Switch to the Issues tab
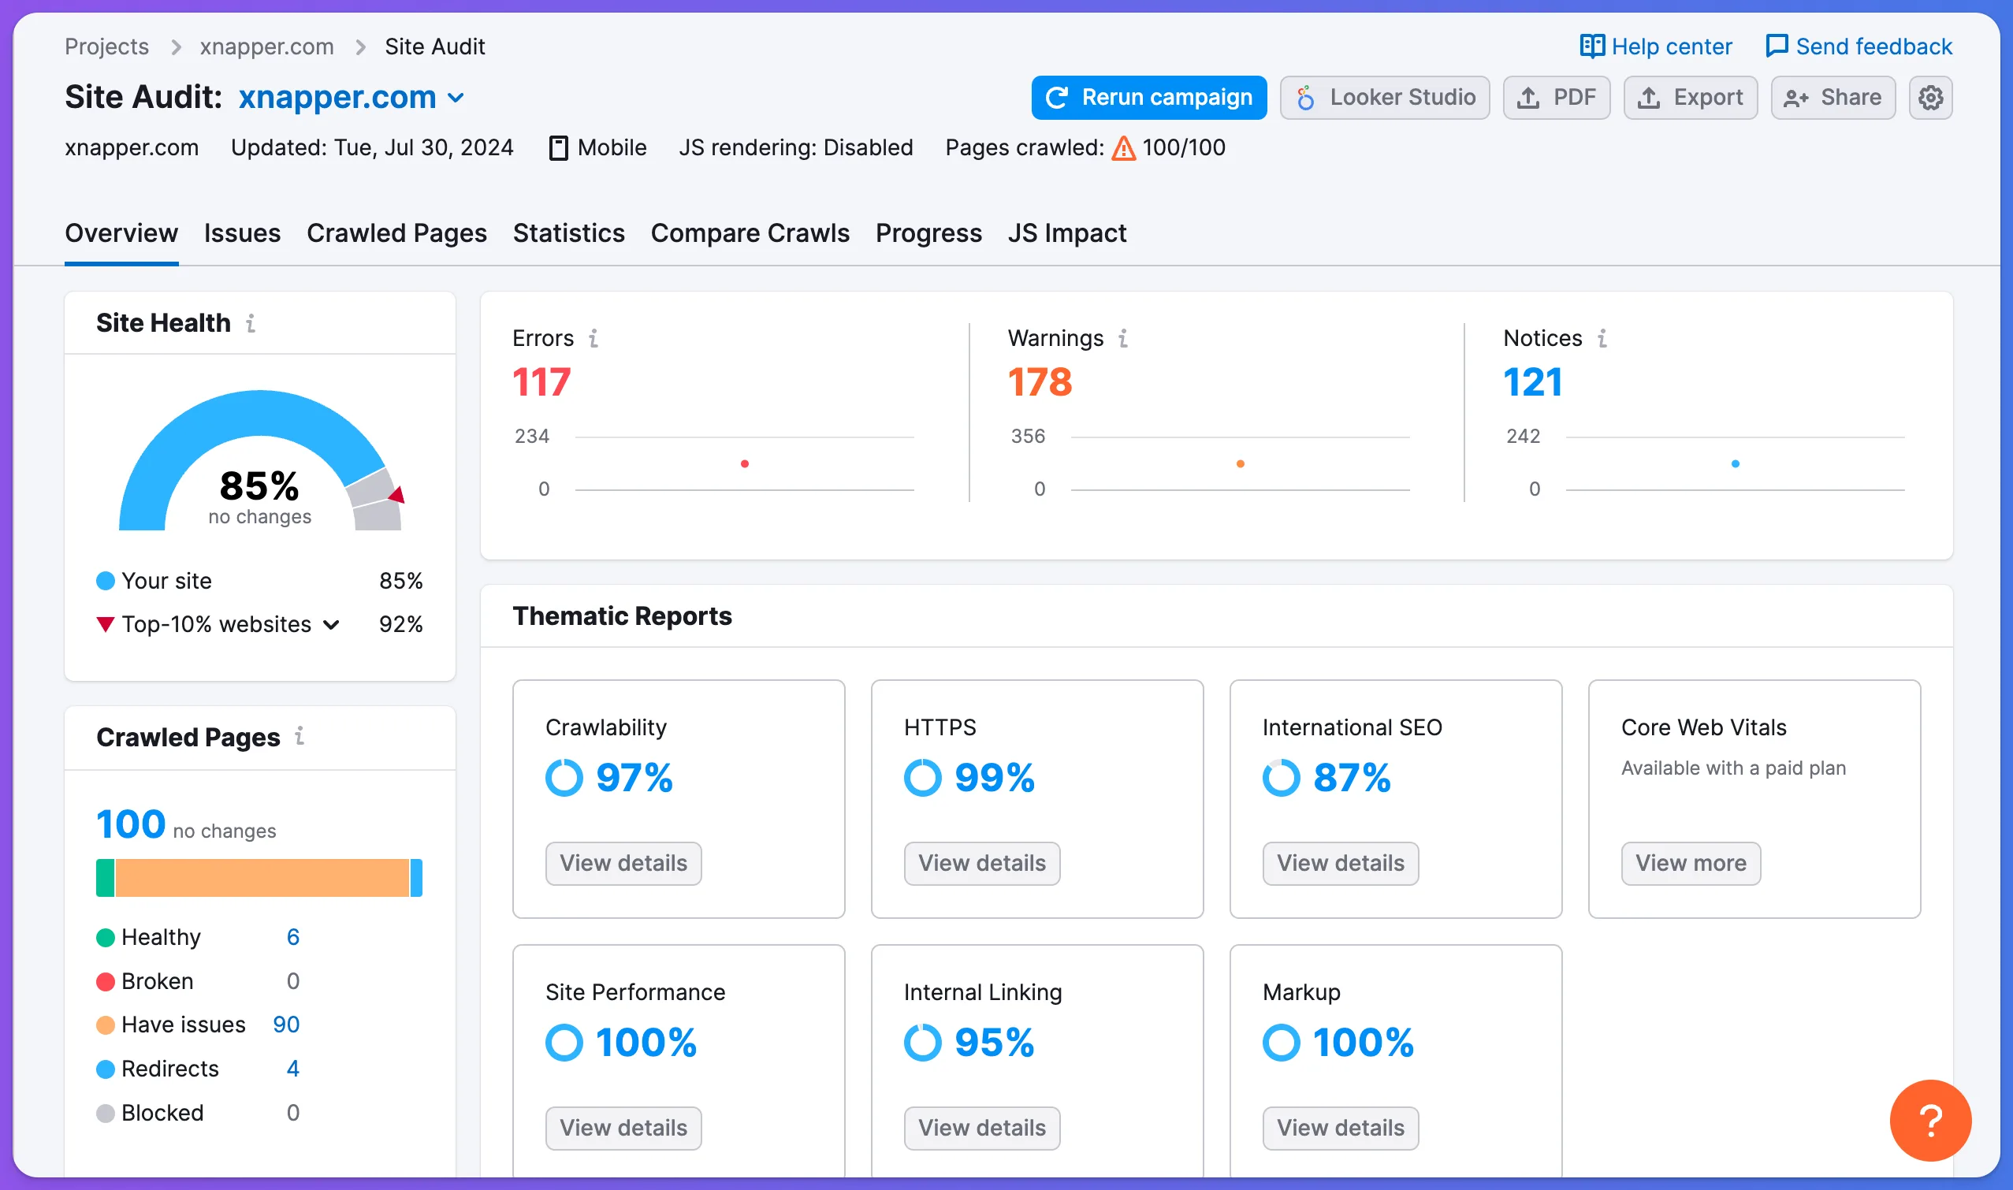This screenshot has height=1190, width=2013. [242, 233]
